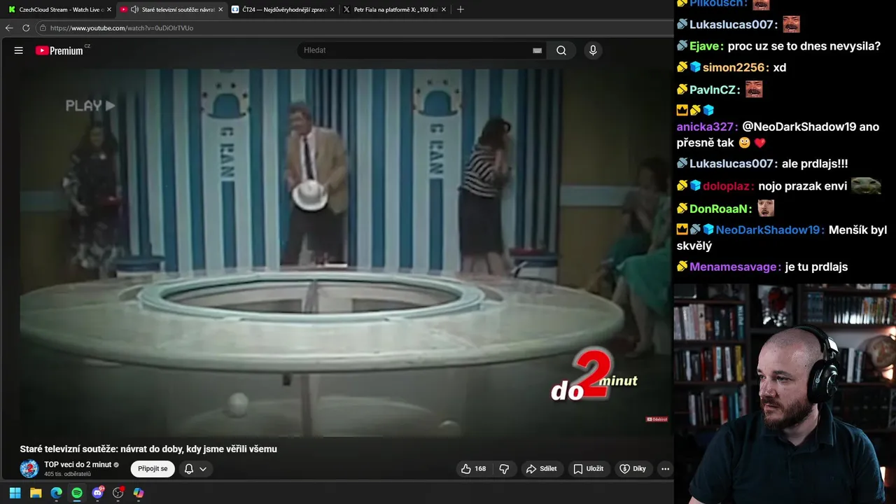Open the Windows Start menu

15,493
